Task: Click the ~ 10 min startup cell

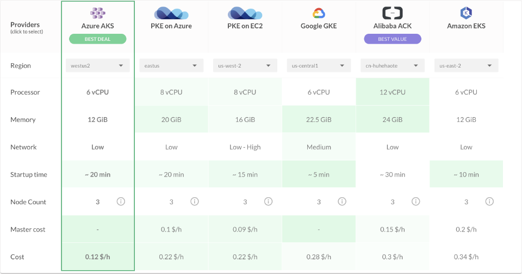Action: pyautogui.click(x=466, y=174)
